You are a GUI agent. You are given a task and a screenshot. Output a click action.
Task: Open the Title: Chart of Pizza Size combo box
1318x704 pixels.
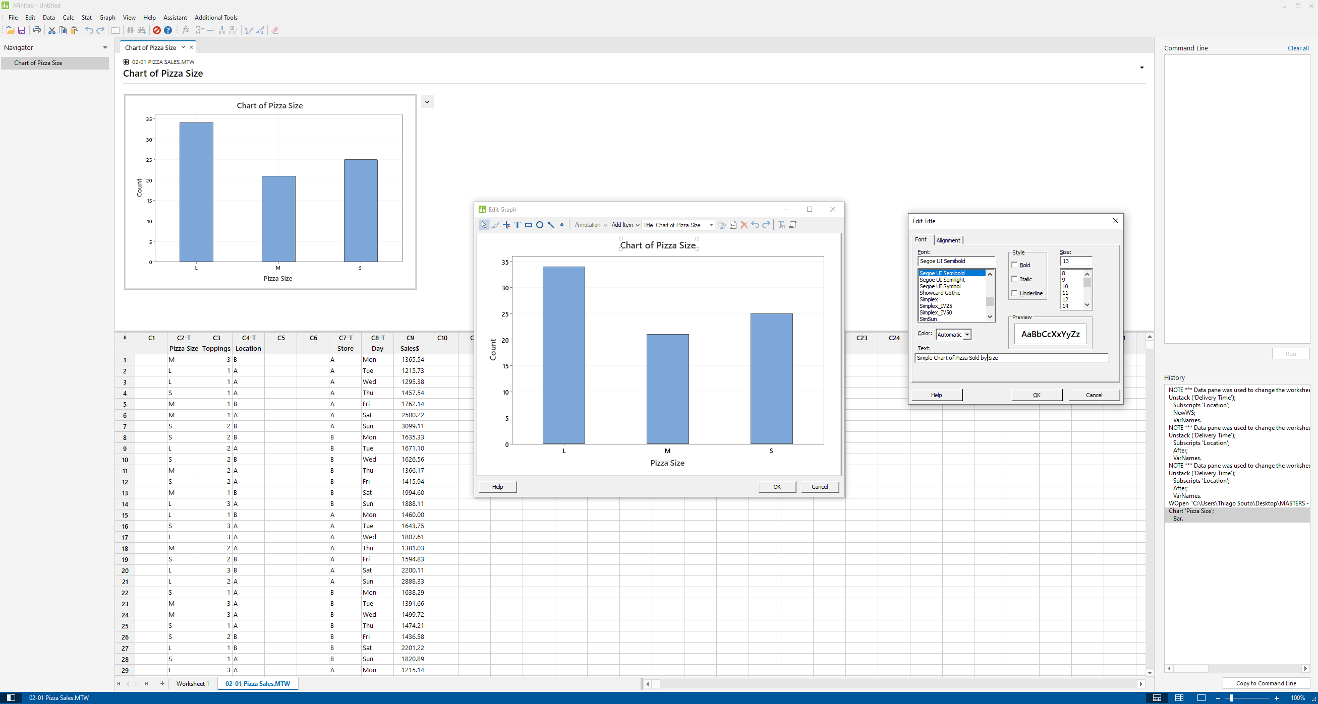click(678, 225)
